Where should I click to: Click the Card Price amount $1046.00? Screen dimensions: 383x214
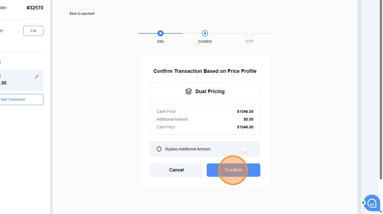(x=245, y=127)
